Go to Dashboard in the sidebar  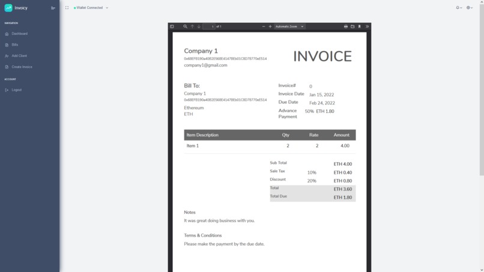19,34
